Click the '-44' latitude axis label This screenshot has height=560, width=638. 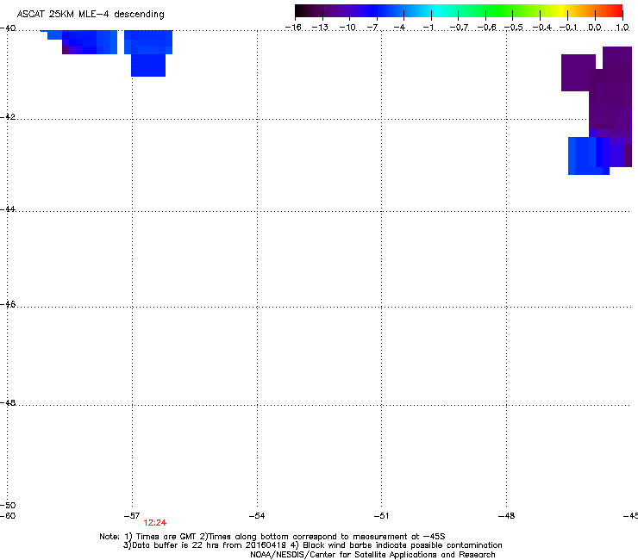pos(8,209)
